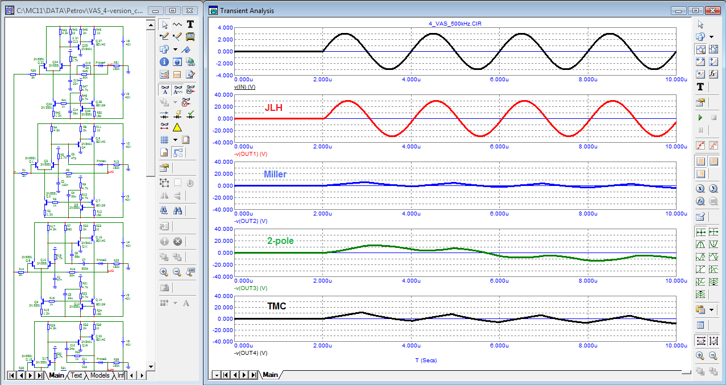Switch to the Text tab in schematic window
726x385 pixels.
[x=76, y=375]
